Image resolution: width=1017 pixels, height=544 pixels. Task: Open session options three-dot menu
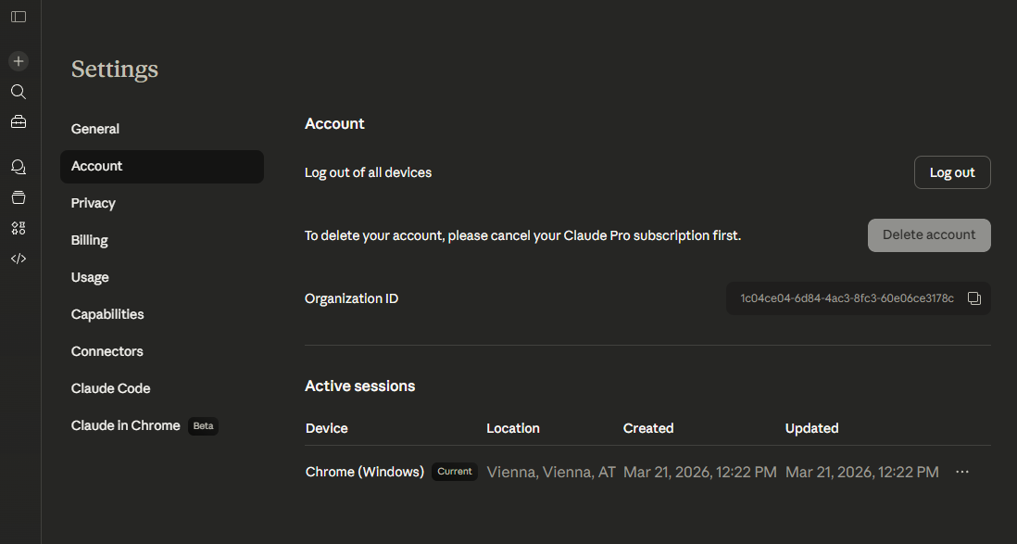962,472
